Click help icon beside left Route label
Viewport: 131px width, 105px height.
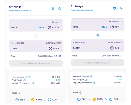click(19, 93)
